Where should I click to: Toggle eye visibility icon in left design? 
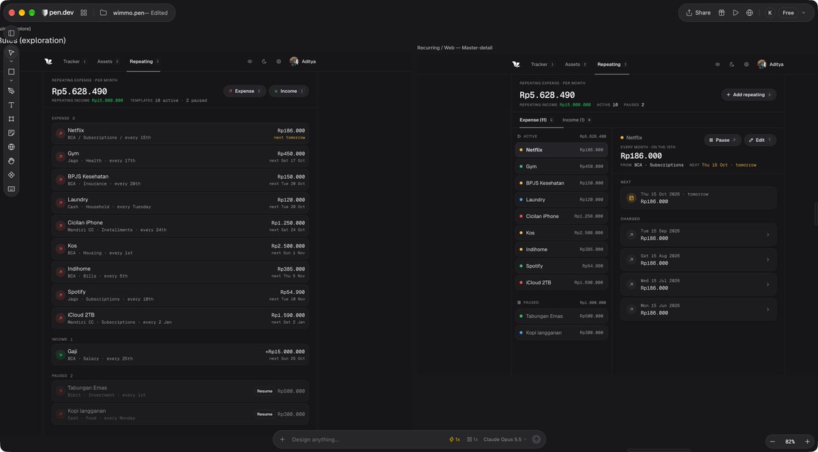click(250, 61)
